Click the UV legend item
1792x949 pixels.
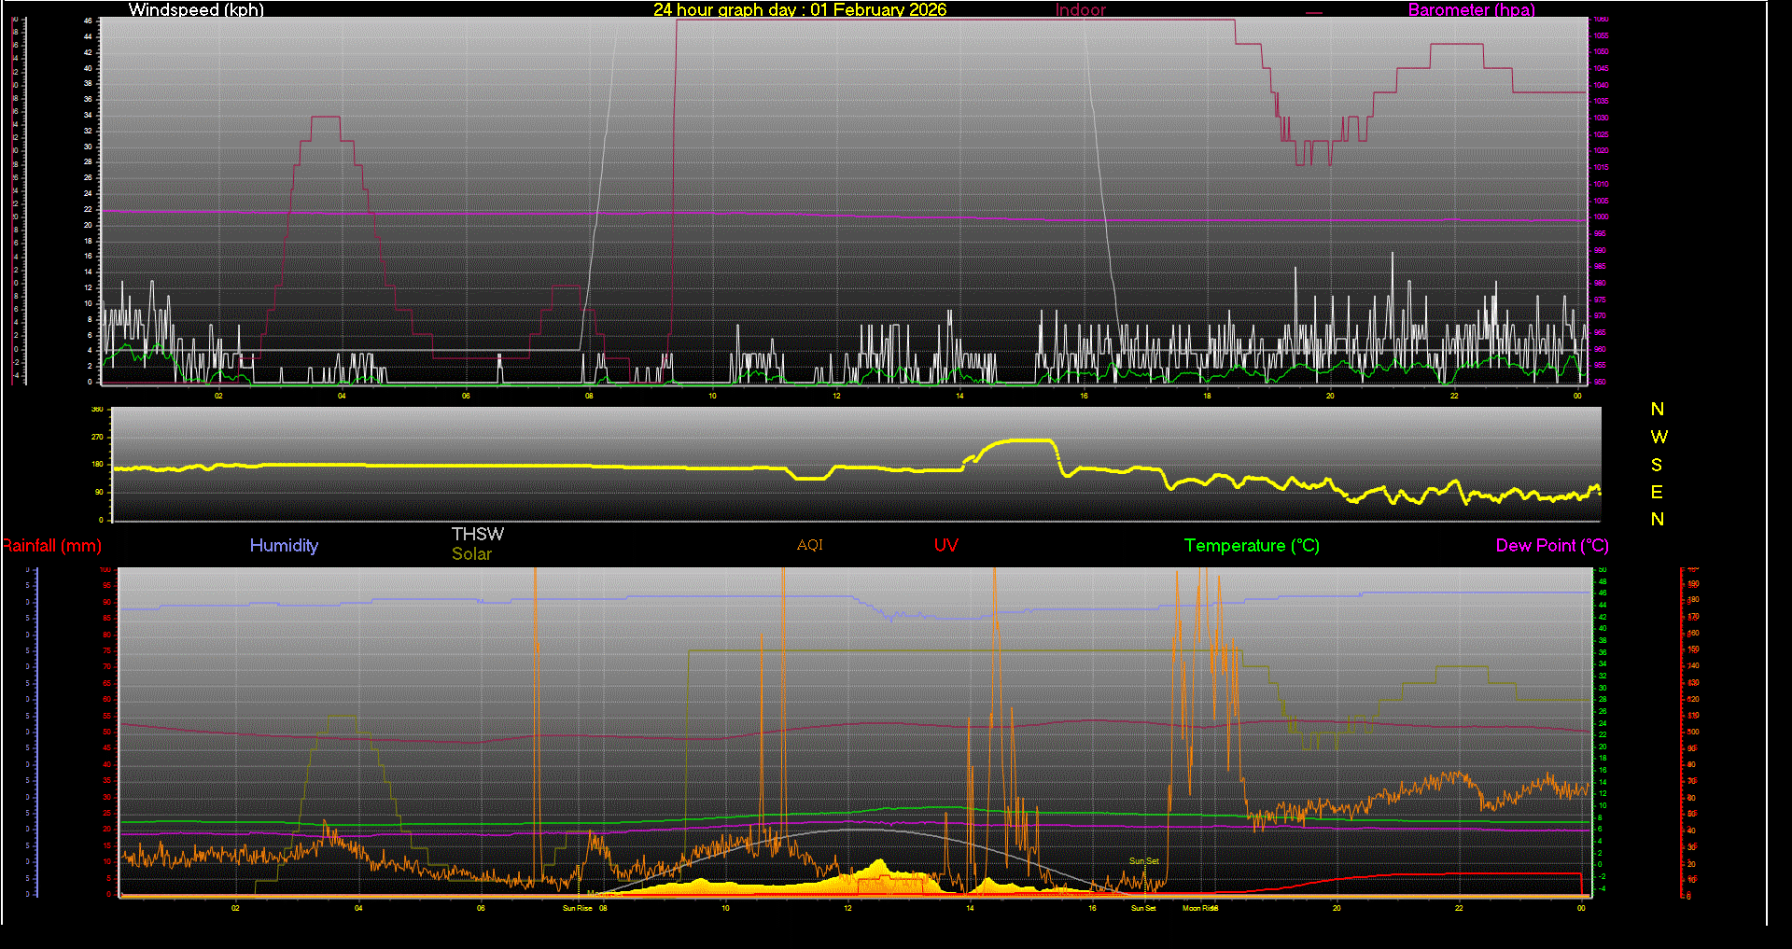tap(945, 546)
